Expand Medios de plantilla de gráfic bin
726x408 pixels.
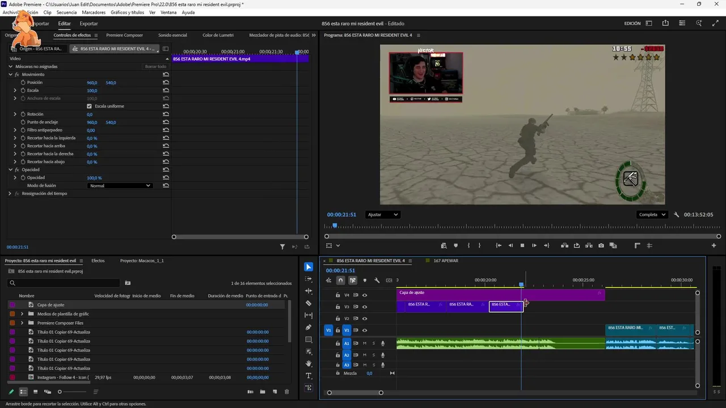click(x=22, y=314)
